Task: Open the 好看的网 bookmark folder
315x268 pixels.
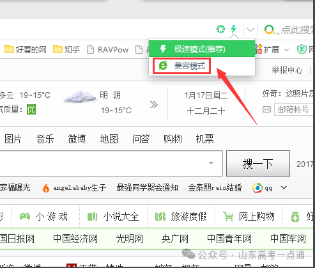Action: 26,49
